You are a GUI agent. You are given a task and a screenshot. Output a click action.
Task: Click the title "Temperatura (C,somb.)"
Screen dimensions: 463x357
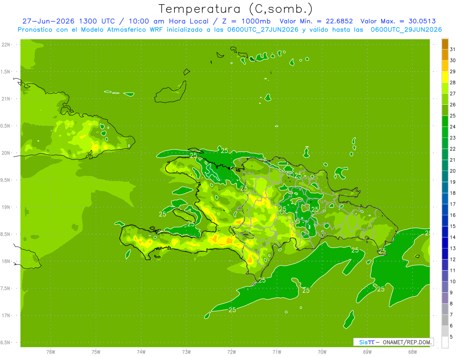[x=236, y=9]
